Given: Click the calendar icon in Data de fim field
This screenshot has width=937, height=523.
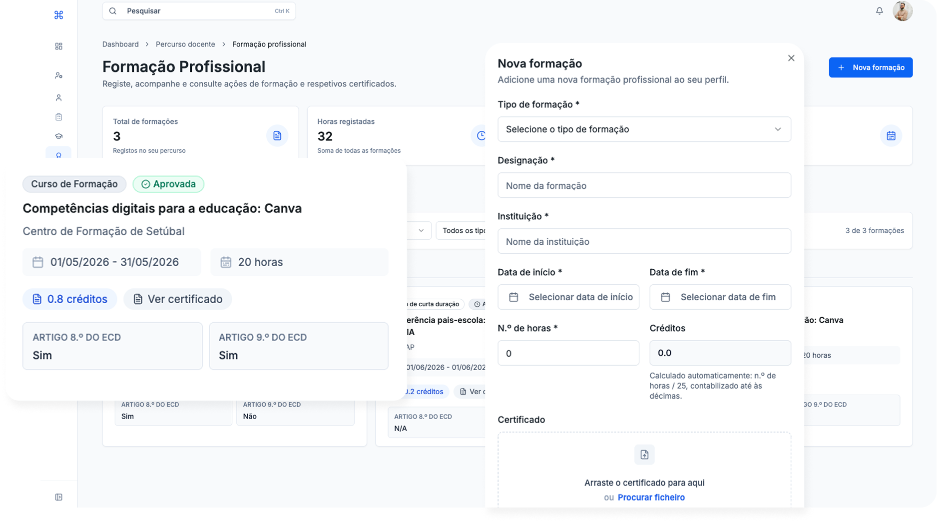Looking at the screenshot, I should tap(665, 297).
